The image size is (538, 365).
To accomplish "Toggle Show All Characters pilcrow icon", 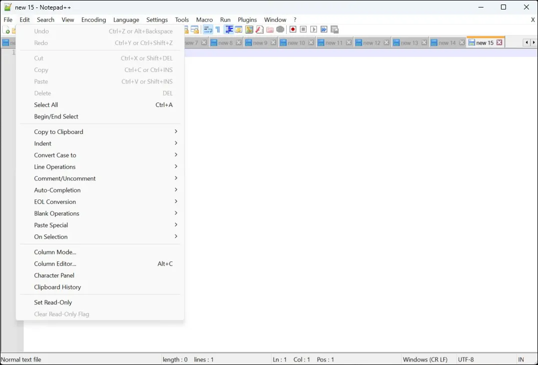I will pyautogui.click(x=218, y=29).
